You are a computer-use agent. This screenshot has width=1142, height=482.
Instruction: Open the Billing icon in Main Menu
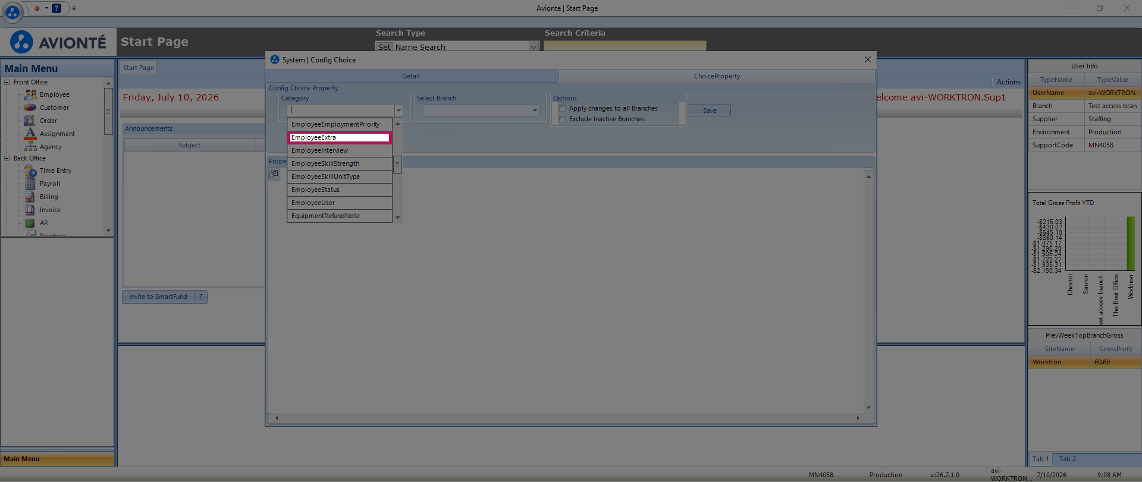tap(30, 197)
